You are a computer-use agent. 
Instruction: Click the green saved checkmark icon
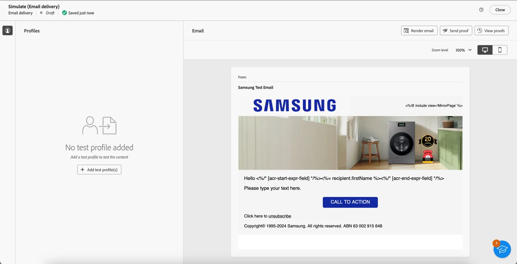coord(64,13)
